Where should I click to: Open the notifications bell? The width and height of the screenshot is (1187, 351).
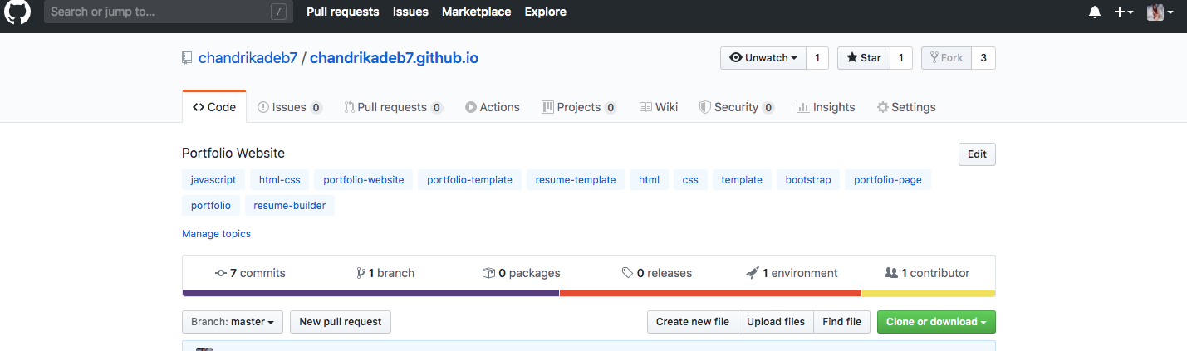click(1095, 12)
